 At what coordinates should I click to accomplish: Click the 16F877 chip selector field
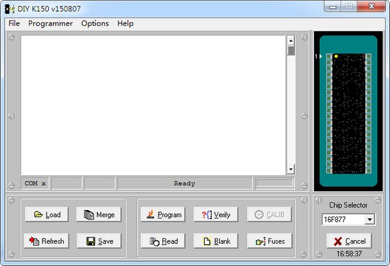tap(343, 220)
